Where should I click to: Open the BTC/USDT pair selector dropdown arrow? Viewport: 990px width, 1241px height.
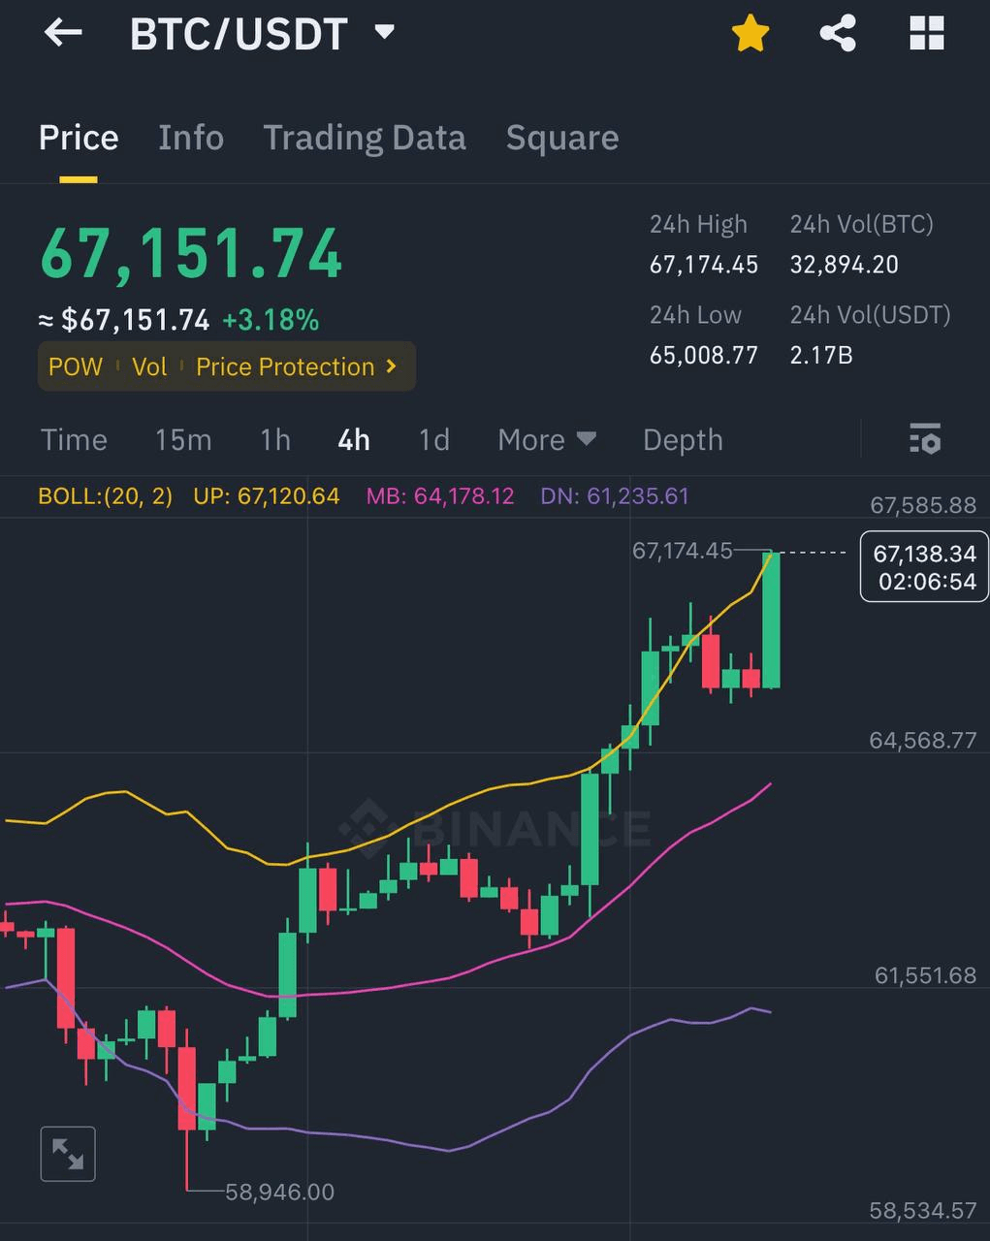click(385, 32)
